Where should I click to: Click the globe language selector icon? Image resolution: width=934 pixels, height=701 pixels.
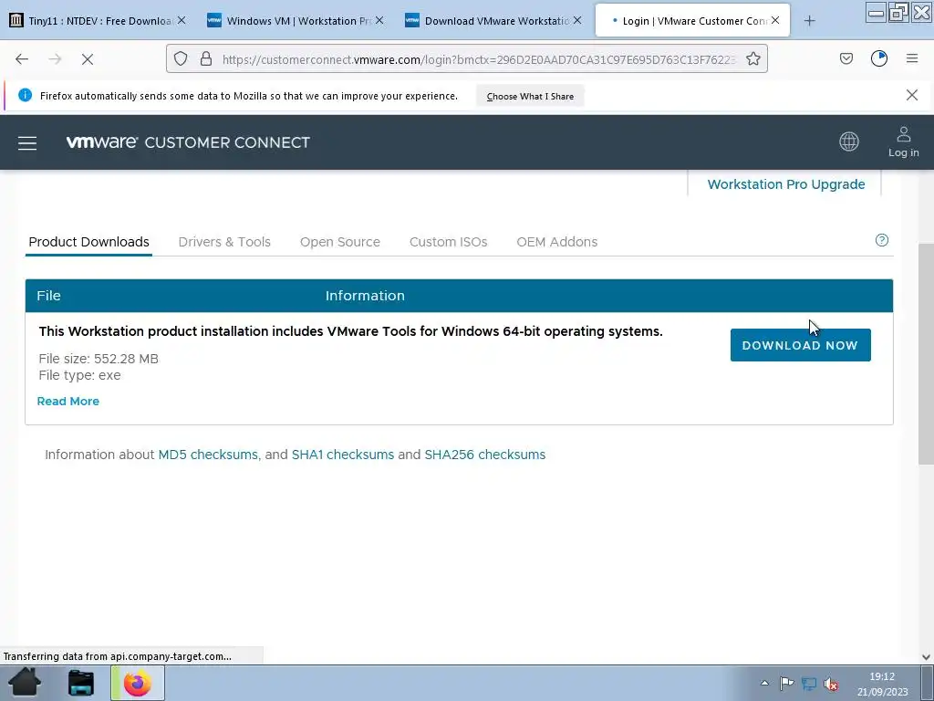pyautogui.click(x=849, y=141)
